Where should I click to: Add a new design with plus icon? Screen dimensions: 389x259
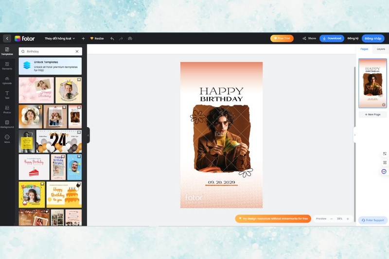[83, 38]
